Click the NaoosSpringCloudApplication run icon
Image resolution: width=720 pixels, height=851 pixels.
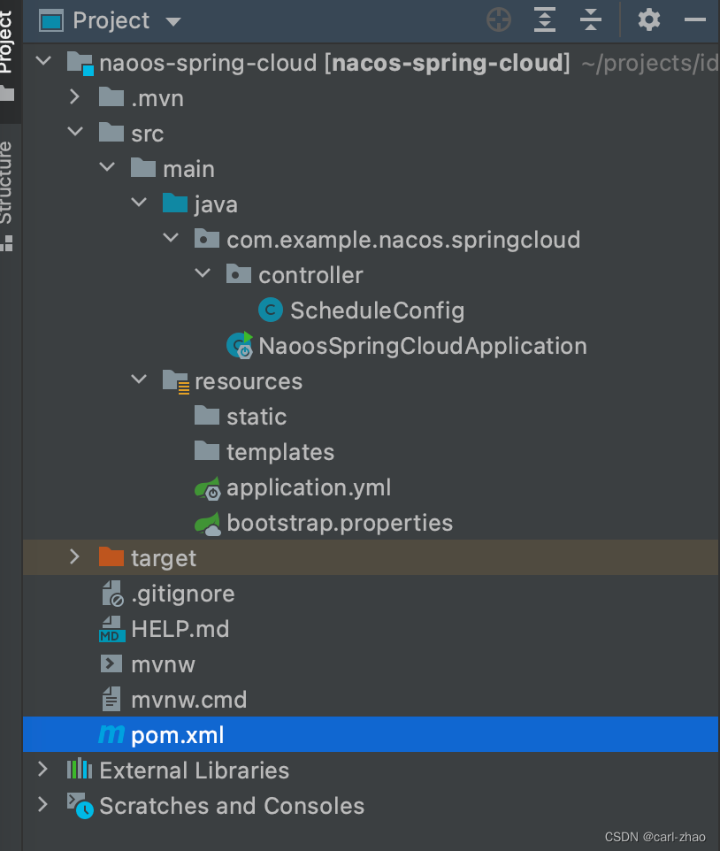pos(239,345)
